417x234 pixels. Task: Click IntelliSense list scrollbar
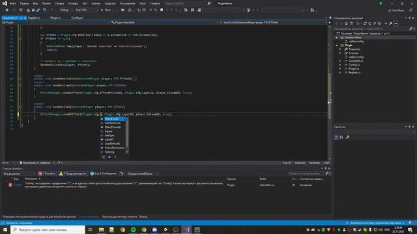click(127, 135)
